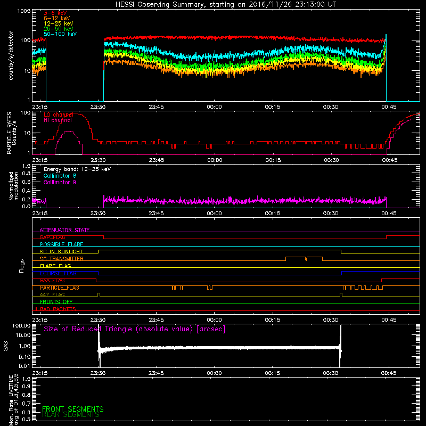Screen dimensions: 426x426
Task: Click the cyan '50-100 keV' legend label
Action: (x=60, y=34)
